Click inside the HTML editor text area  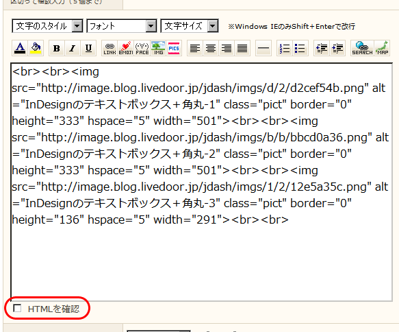pyautogui.click(x=201, y=182)
